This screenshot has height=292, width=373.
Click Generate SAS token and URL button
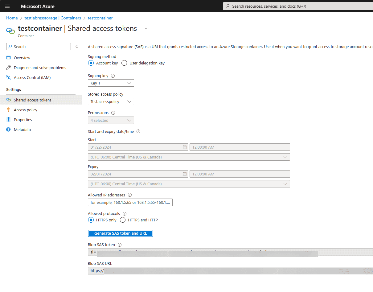coord(121,233)
